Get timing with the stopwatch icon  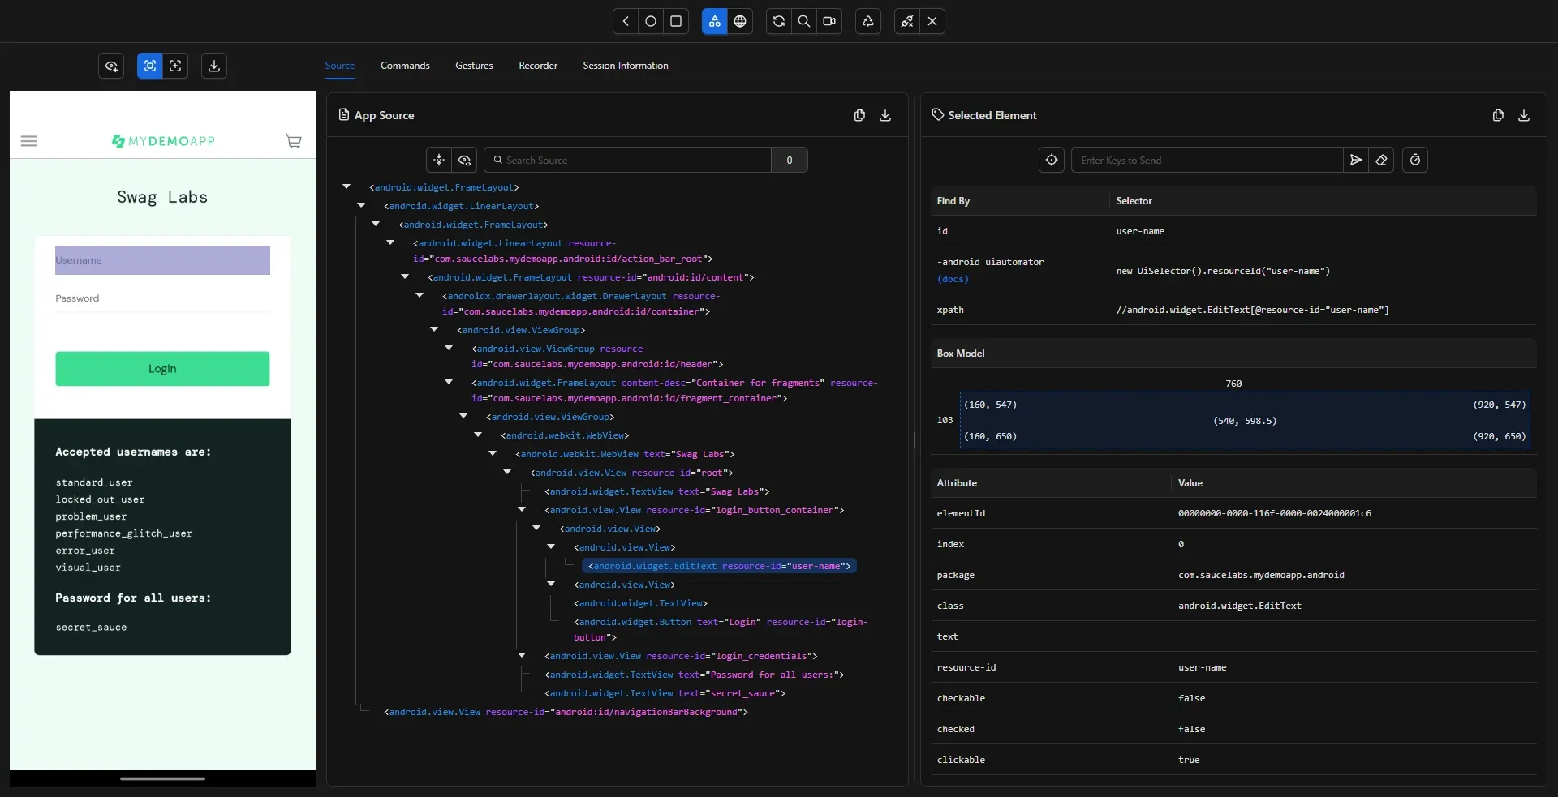pyautogui.click(x=1415, y=160)
